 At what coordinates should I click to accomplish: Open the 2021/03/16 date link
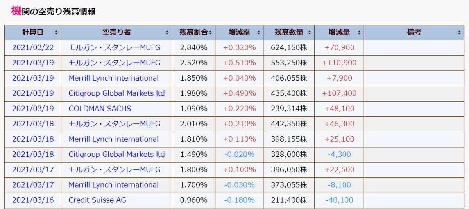tap(33, 200)
